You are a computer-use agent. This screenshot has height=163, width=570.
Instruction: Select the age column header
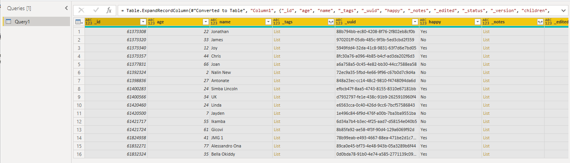178,22
